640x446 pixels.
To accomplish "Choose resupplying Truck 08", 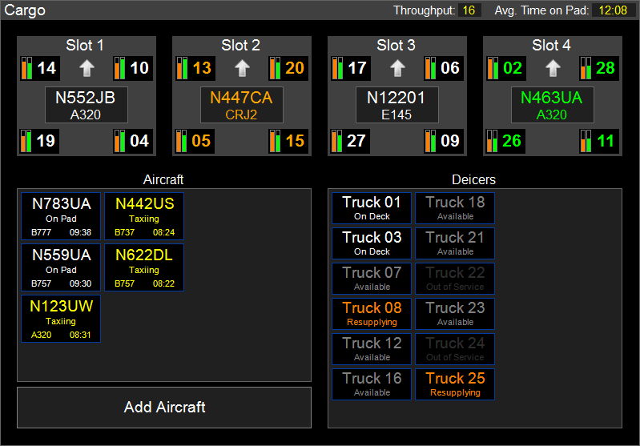I will 372,314.
